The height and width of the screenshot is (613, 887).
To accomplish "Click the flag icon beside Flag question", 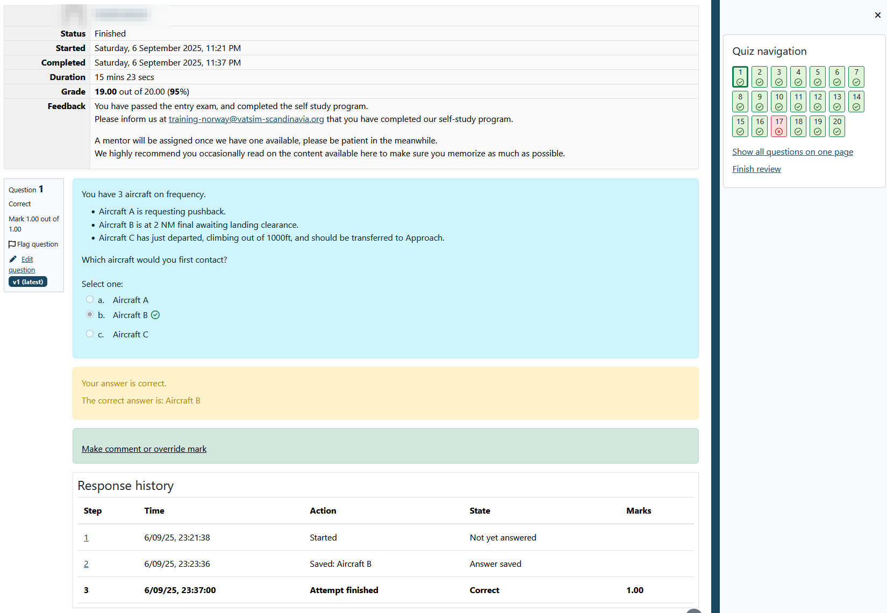I will [12, 244].
